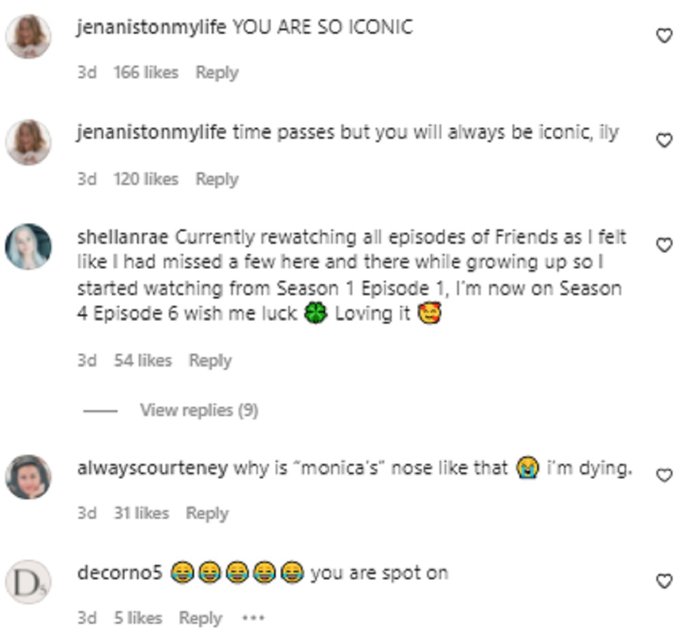Visit shellanrae username link
This screenshot has width=685, height=638.
coord(124,237)
